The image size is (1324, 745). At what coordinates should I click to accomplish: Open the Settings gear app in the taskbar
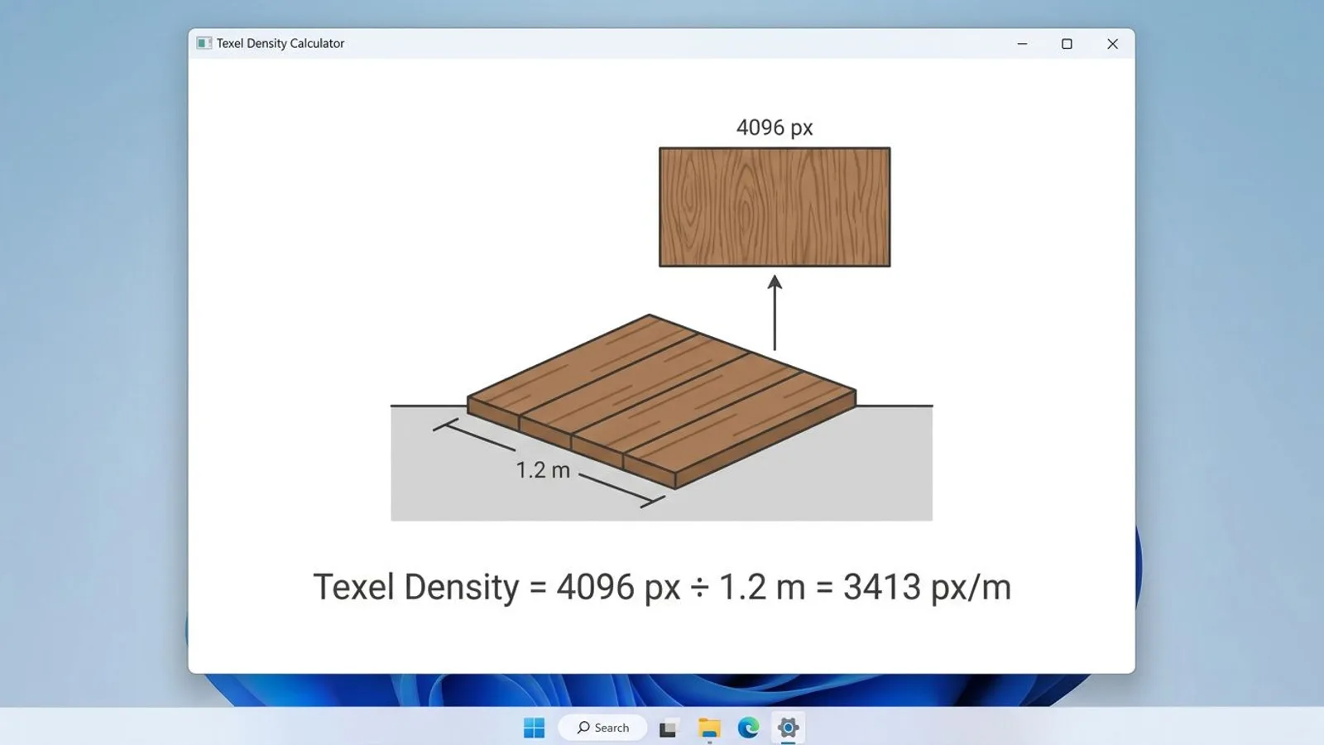[788, 728]
